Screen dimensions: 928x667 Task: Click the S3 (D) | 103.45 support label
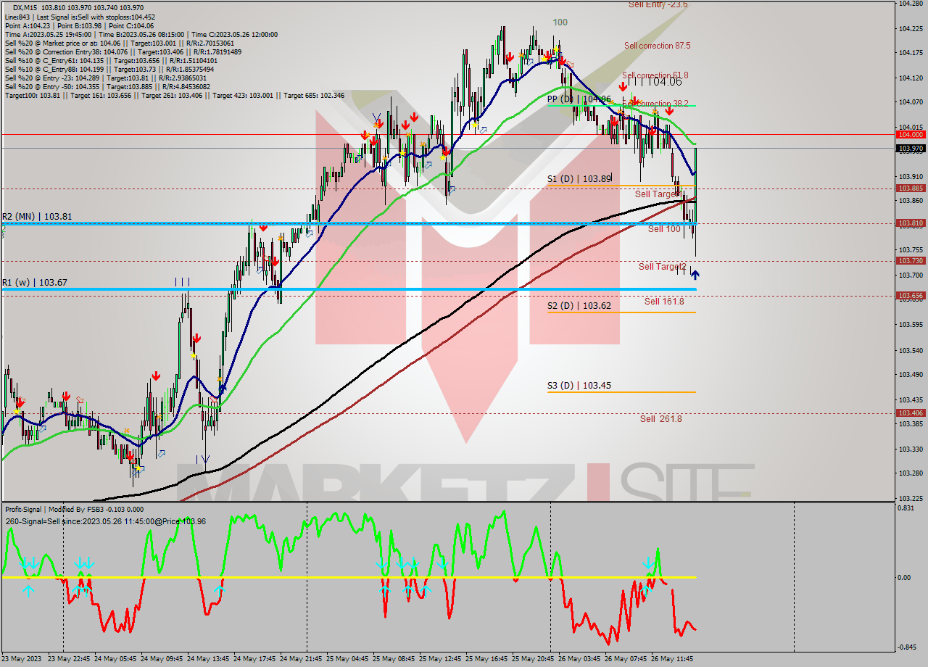[x=579, y=386]
